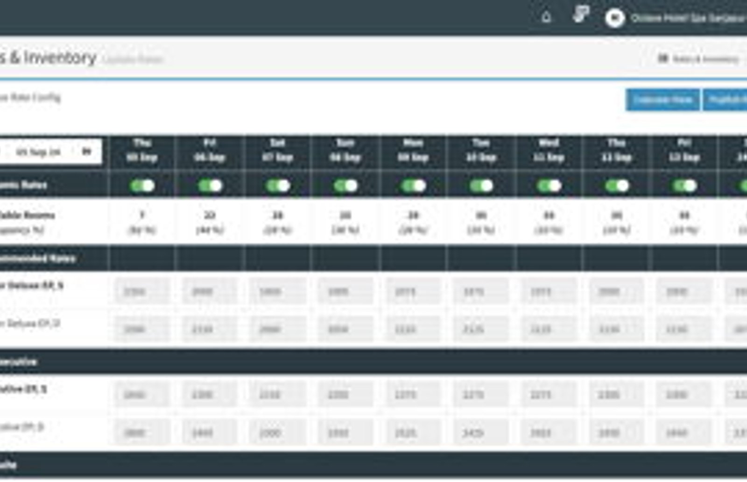Follow the Rates & Inventory breadcrumb link
Viewport: 747px width, 482px height.
(x=705, y=59)
